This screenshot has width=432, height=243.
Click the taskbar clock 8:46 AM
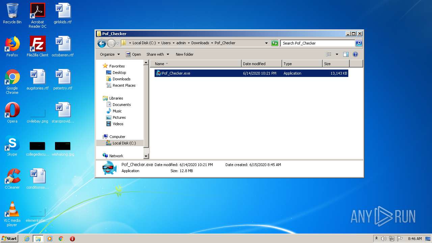[415, 239]
